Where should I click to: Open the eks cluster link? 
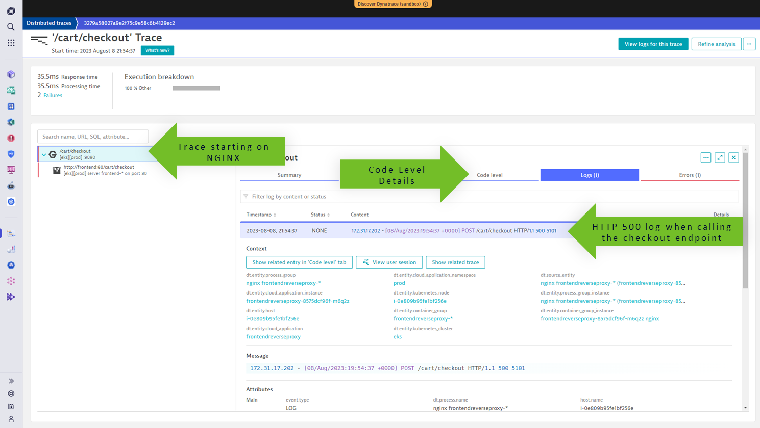click(x=398, y=337)
